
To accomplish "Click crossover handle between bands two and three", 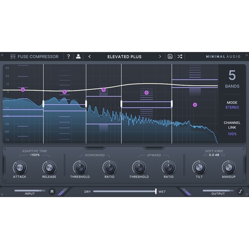I will pyautogui.click(x=86, y=104).
